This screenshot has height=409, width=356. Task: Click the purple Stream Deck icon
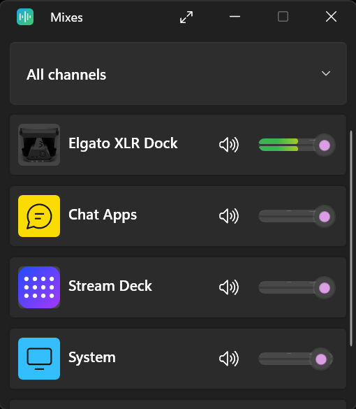point(39,287)
